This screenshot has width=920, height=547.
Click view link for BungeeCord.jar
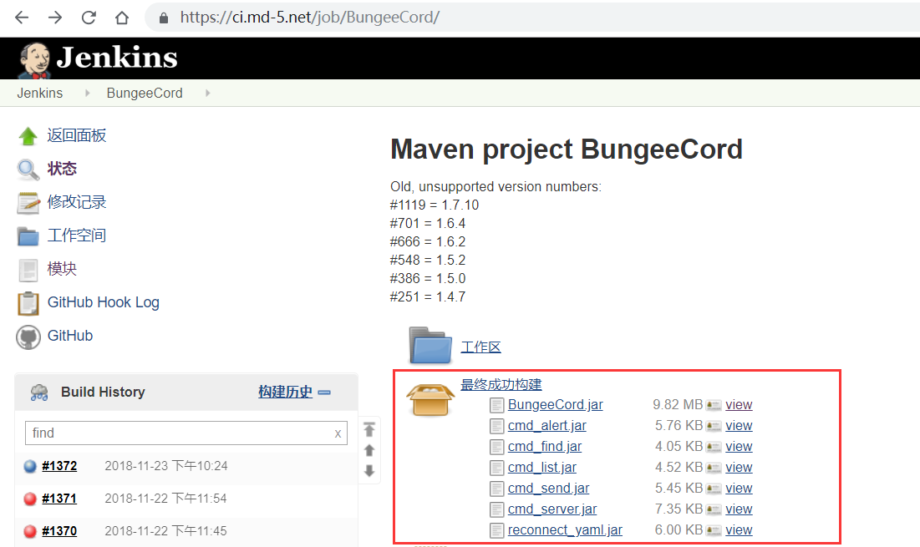pos(739,405)
